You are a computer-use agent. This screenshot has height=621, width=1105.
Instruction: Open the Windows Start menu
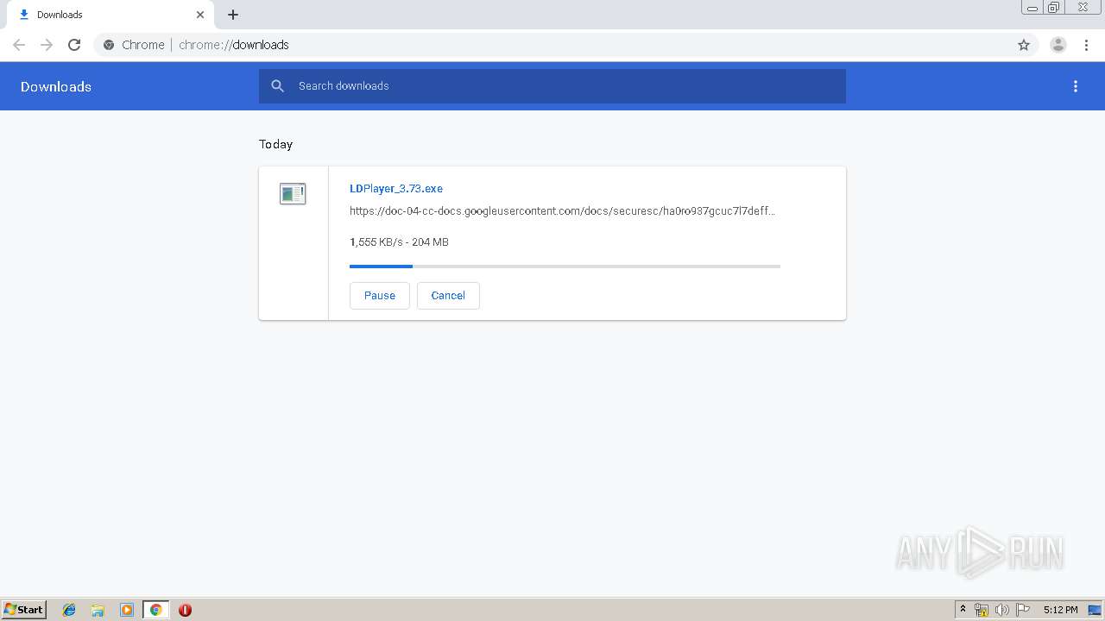pyautogui.click(x=24, y=610)
